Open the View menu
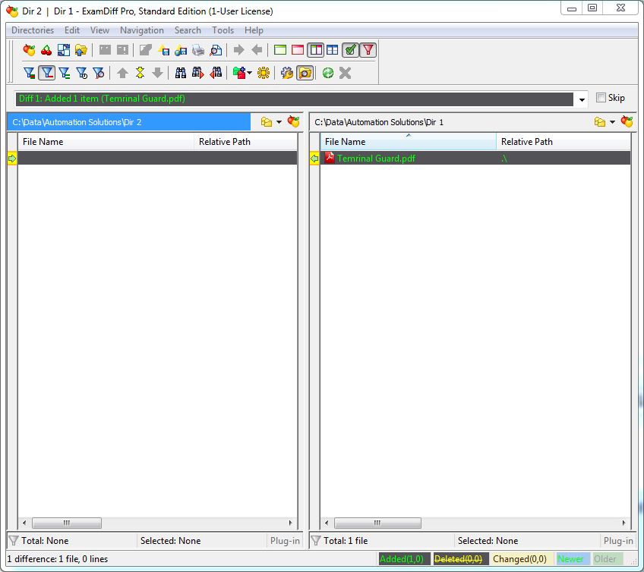 coord(99,30)
